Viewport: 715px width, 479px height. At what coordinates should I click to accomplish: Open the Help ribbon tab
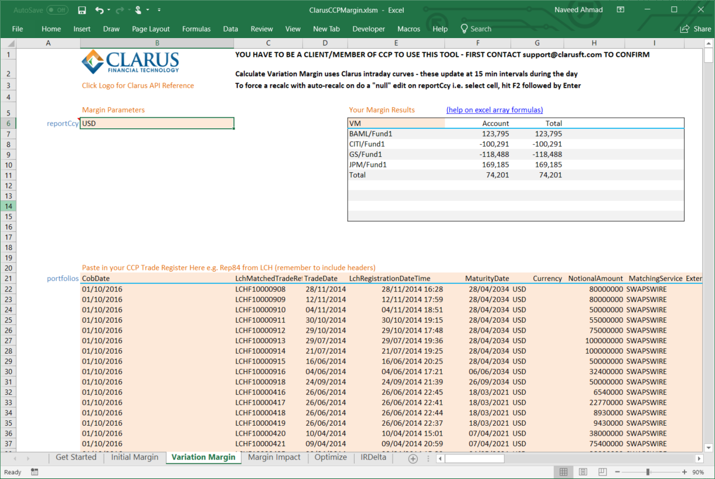(x=440, y=29)
